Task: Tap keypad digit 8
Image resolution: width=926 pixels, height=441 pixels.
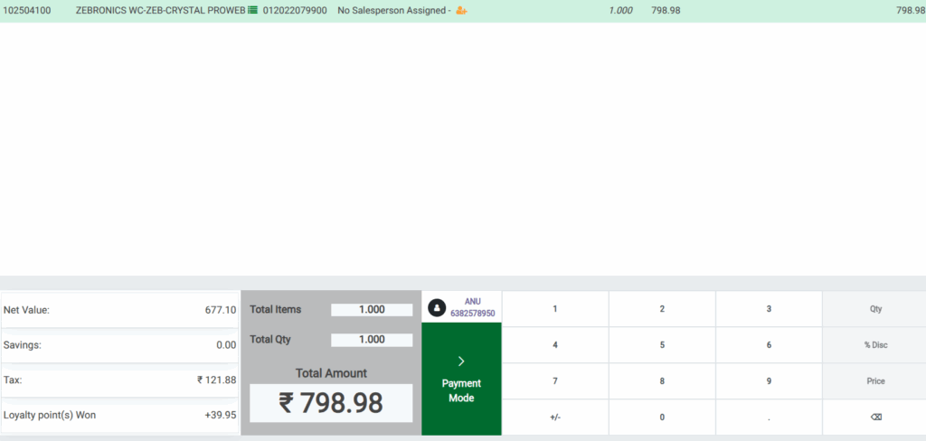Action: pyautogui.click(x=662, y=380)
